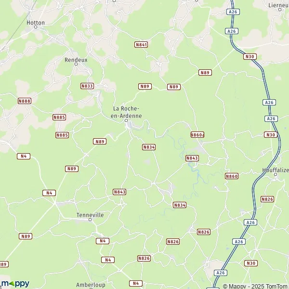289x289 pixels.
Task: Click the N841 road shield
Action: [141, 45]
